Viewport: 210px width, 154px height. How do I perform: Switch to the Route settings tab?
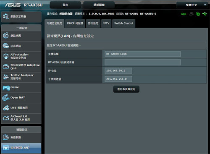tap(93, 23)
